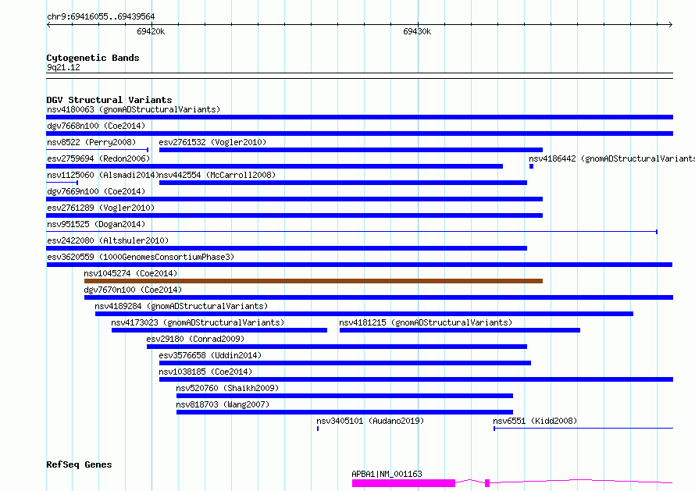Click the chr9:69416055..69439564 coordinate text
The width and height of the screenshot is (695, 491).
click(101, 17)
